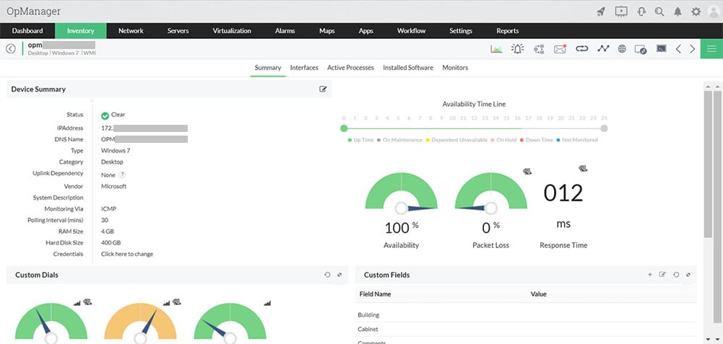Open the device graphs chart icon
The image size is (723, 344).
pos(497,48)
